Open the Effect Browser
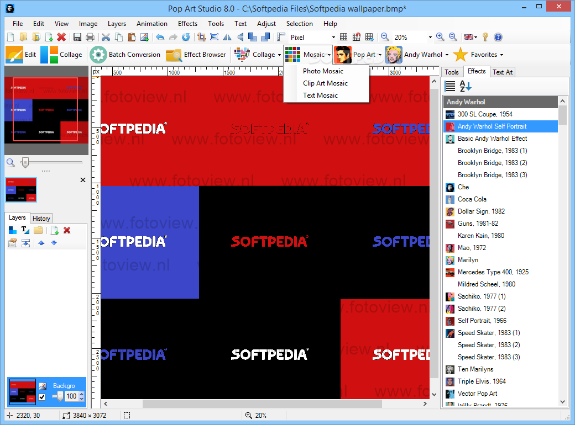This screenshot has width=575, height=425. [196, 55]
